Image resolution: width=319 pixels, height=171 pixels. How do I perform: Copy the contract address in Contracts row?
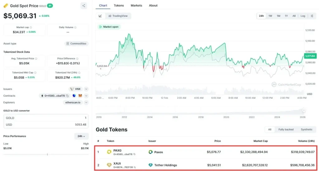click(67, 96)
